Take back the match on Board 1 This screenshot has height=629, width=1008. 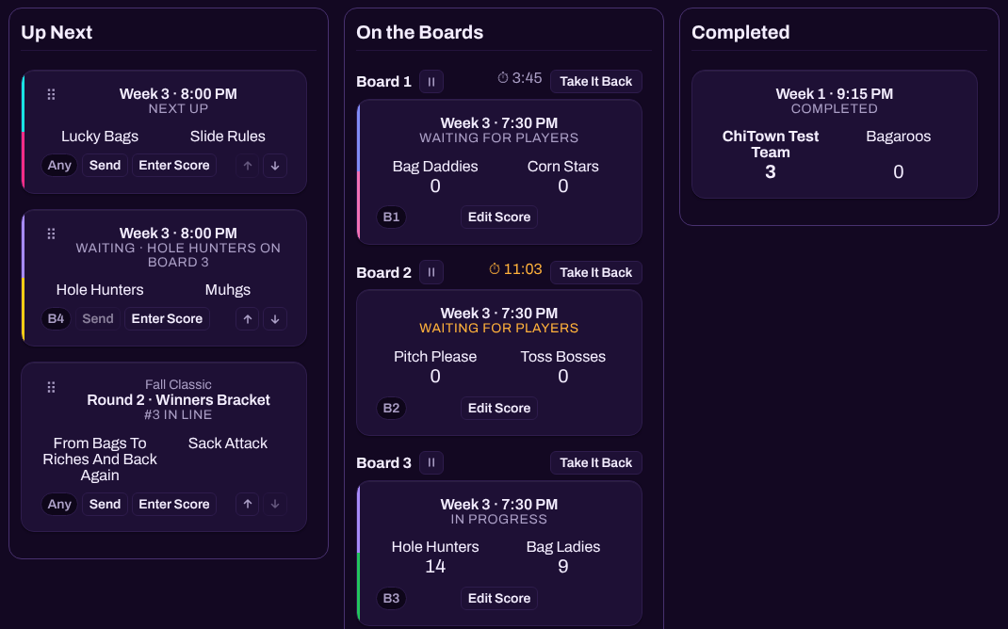(x=596, y=82)
